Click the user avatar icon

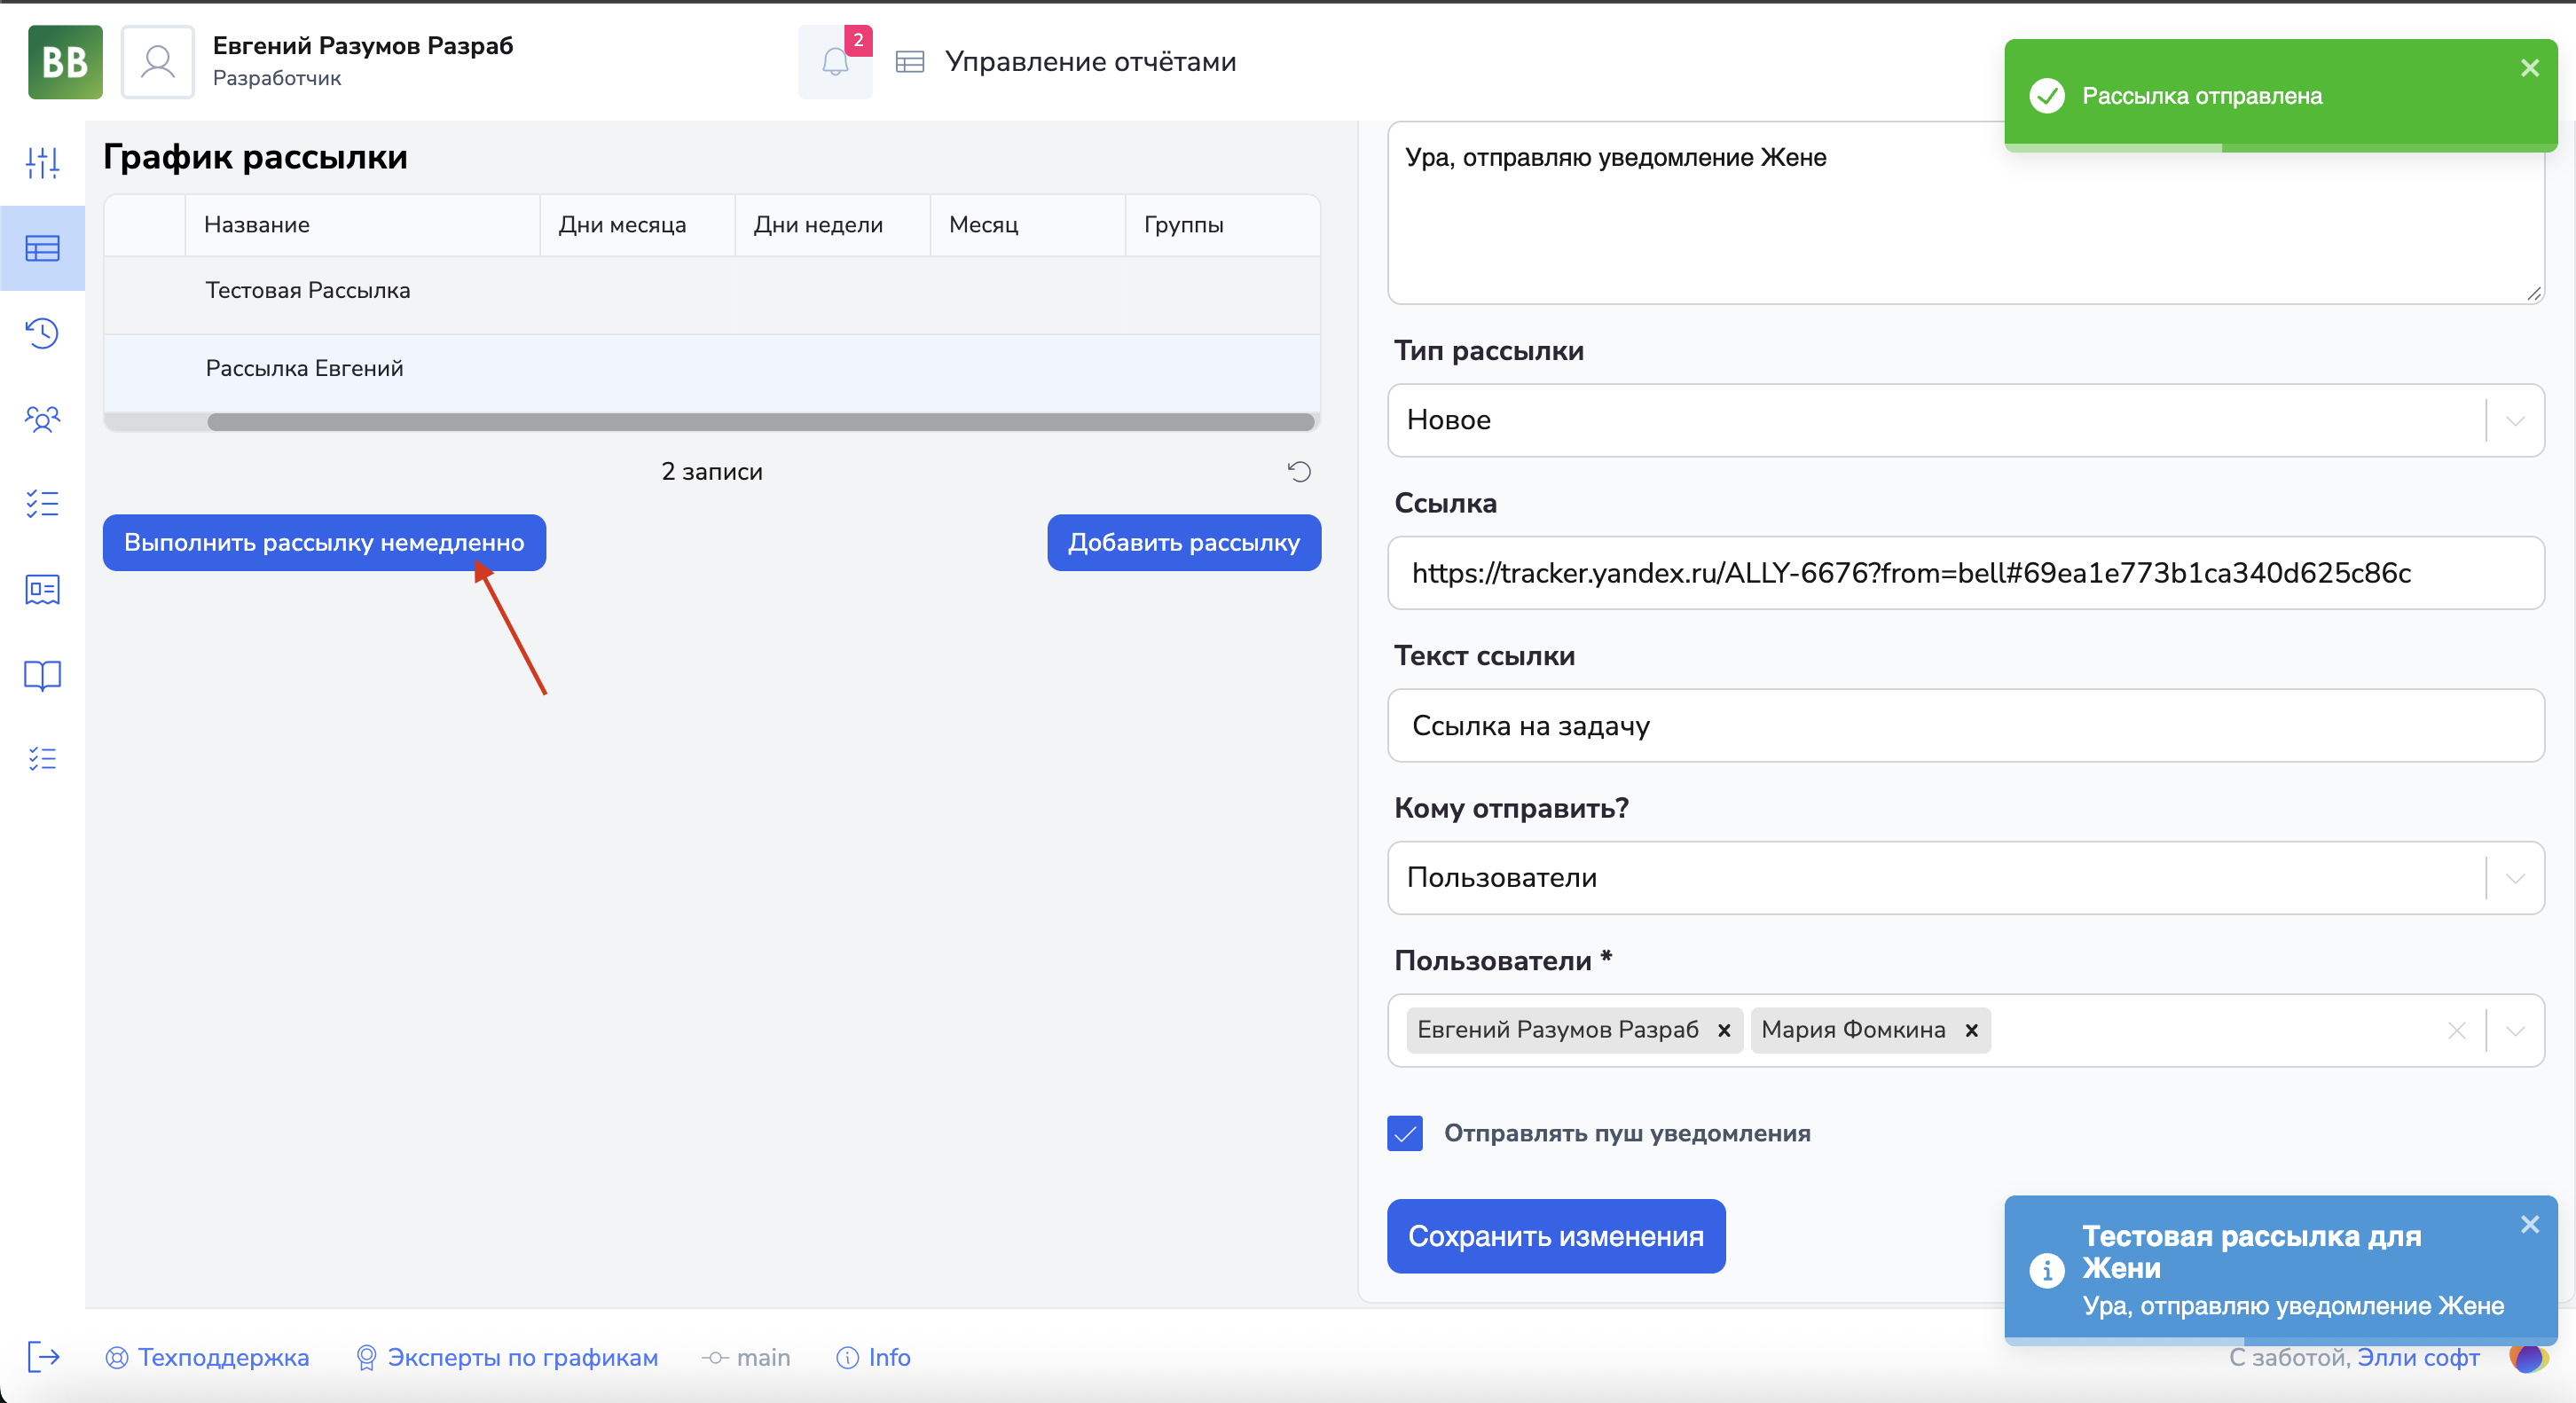point(157,62)
